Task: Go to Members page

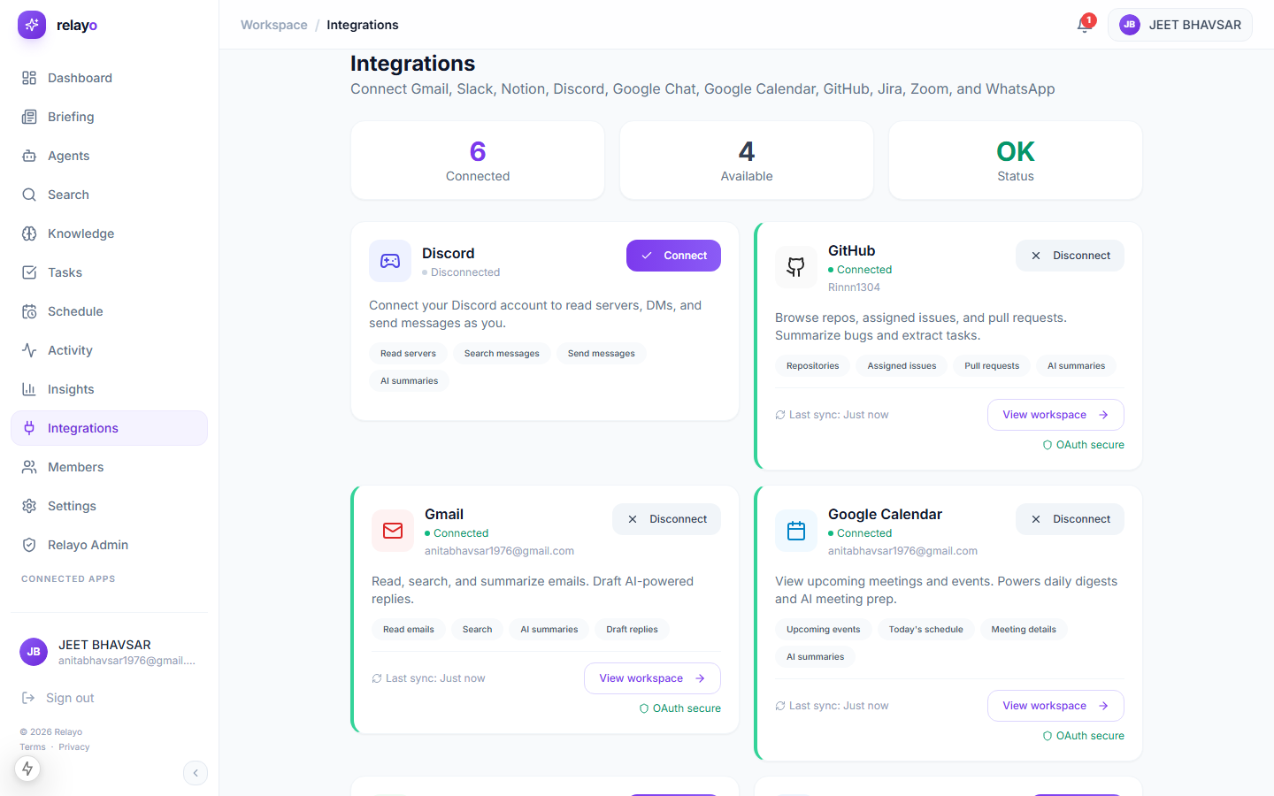Action: [110, 467]
